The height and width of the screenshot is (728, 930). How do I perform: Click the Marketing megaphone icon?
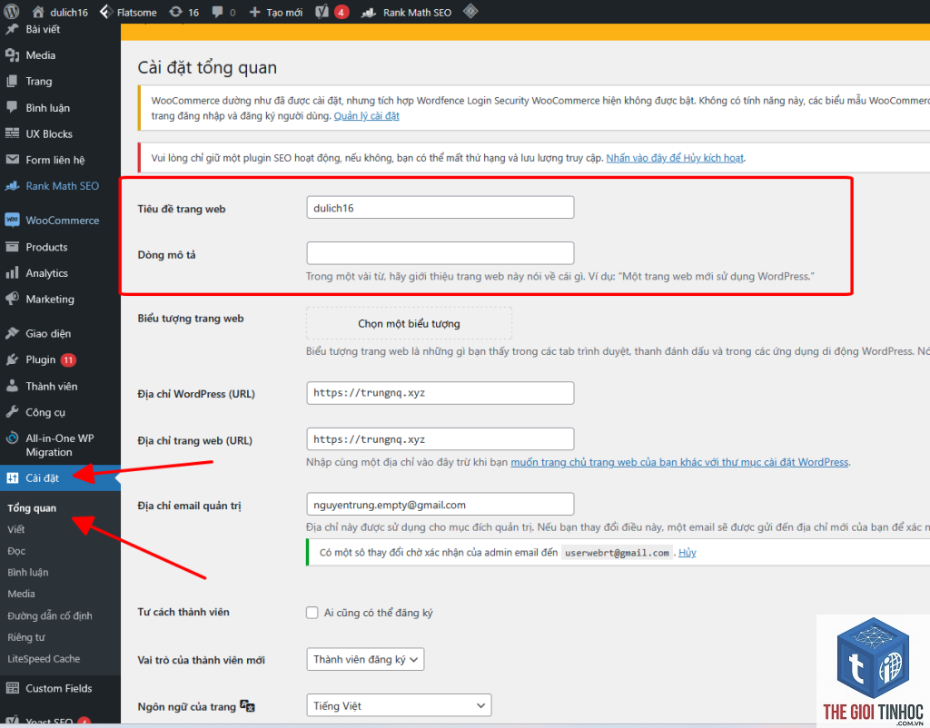[12, 299]
